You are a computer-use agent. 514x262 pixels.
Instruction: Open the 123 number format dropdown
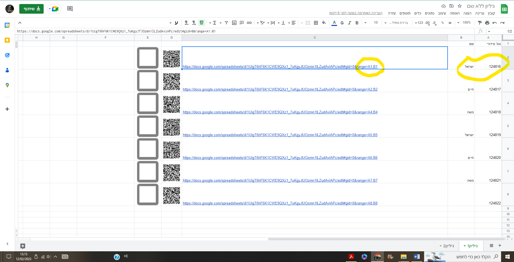coord(419,23)
